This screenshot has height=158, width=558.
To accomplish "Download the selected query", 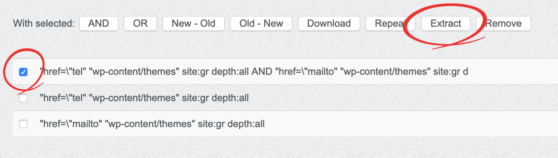I will point(329,24).
